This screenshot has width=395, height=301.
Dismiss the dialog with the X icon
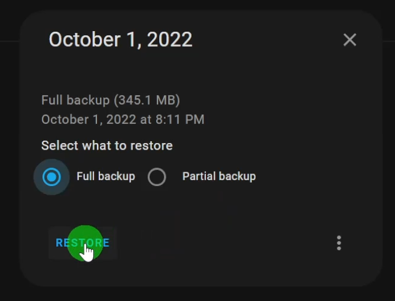click(x=350, y=40)
